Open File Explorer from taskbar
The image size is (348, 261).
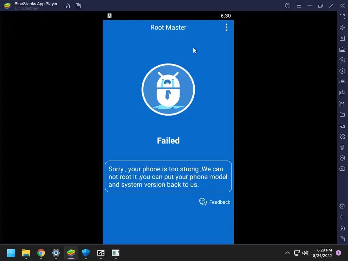[26, 253]
